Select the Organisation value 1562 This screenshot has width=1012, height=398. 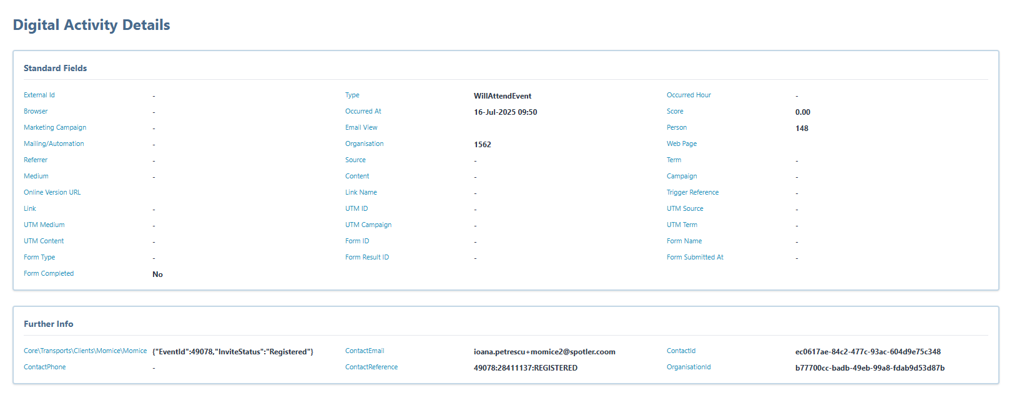pyautogui.click(x=483, y=145)
